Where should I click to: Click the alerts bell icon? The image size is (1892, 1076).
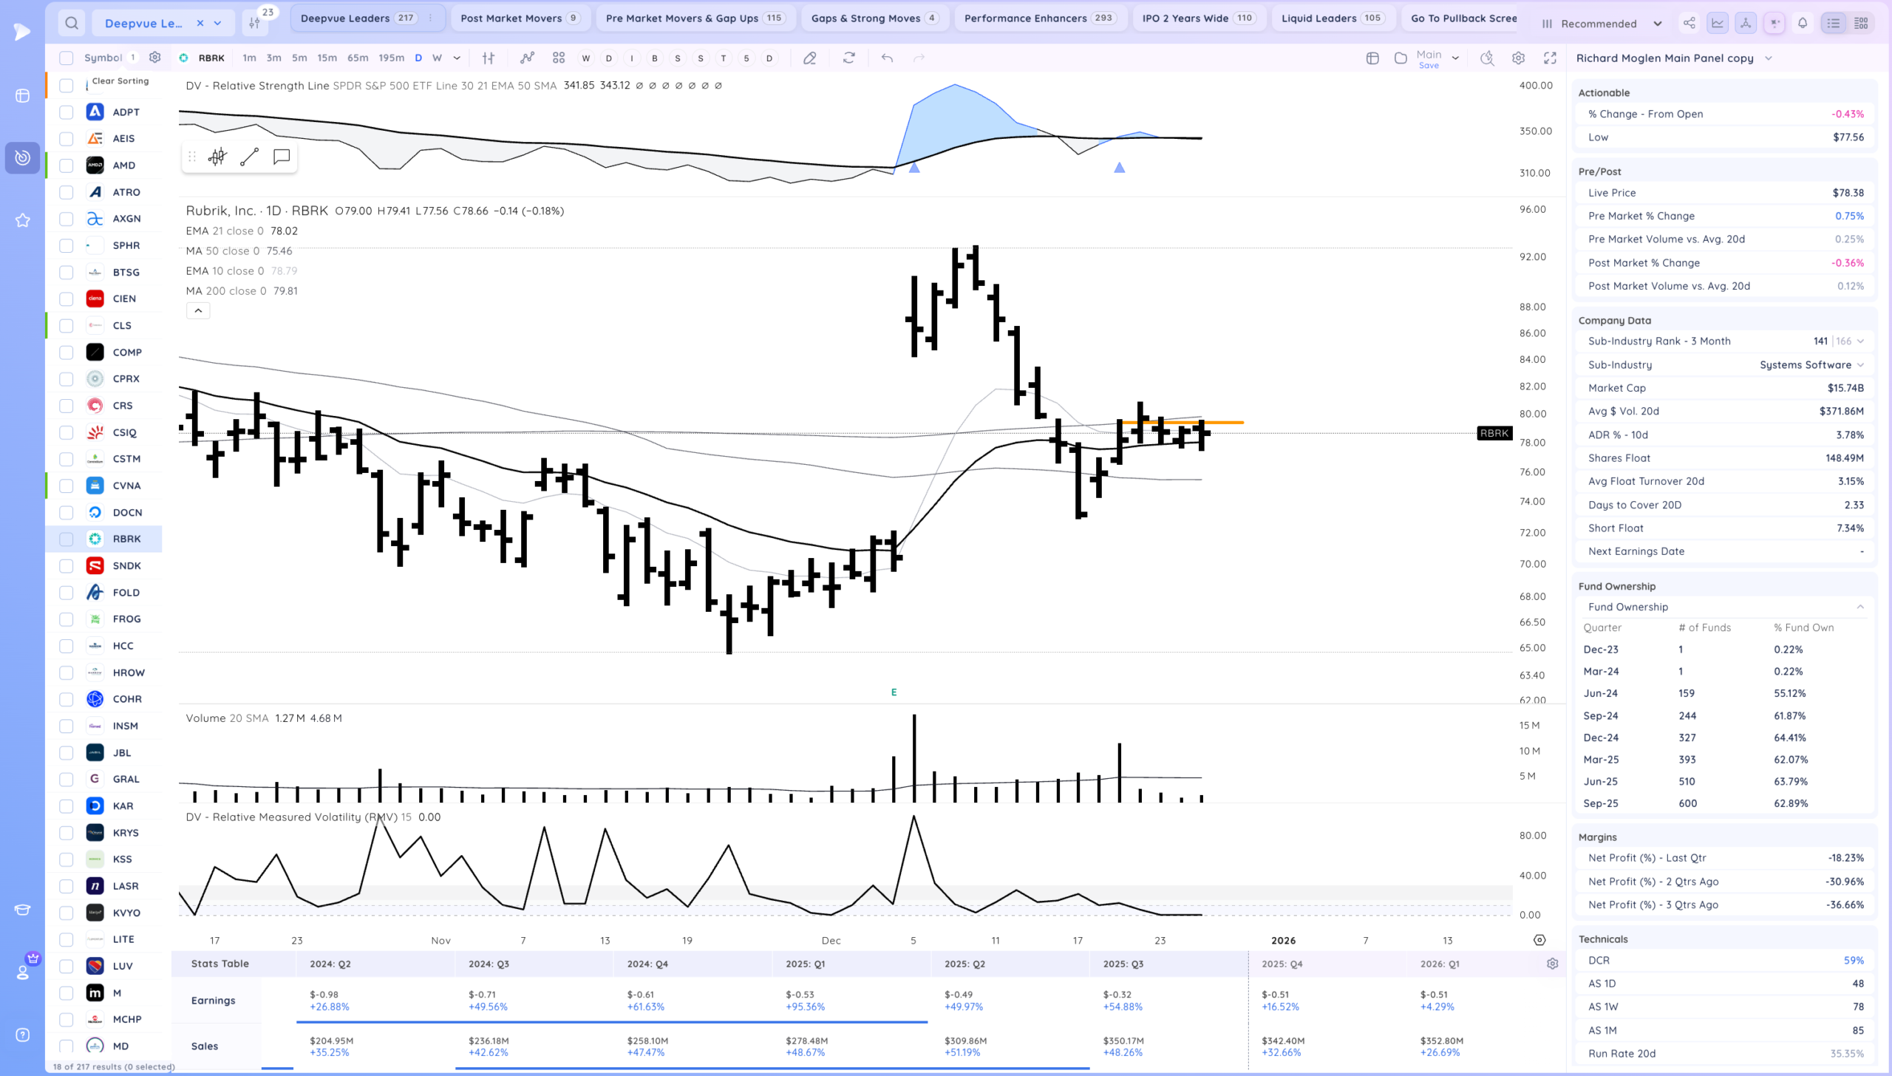point(1803,23)
